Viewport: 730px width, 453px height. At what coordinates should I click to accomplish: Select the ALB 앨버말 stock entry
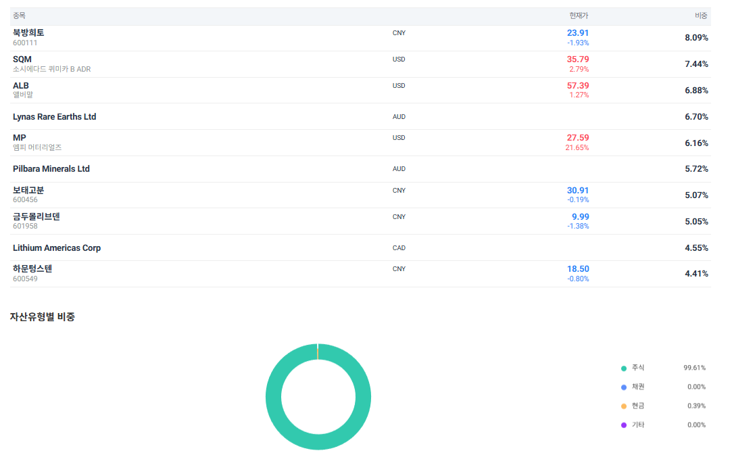[21, 86]
